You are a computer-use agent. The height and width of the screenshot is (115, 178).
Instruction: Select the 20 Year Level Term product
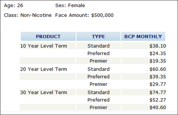[x=44, y=69]
